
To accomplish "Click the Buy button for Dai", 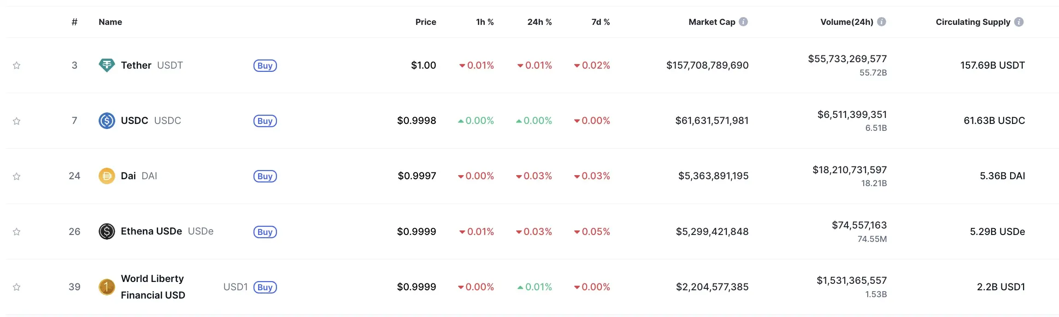I will 265,176.
